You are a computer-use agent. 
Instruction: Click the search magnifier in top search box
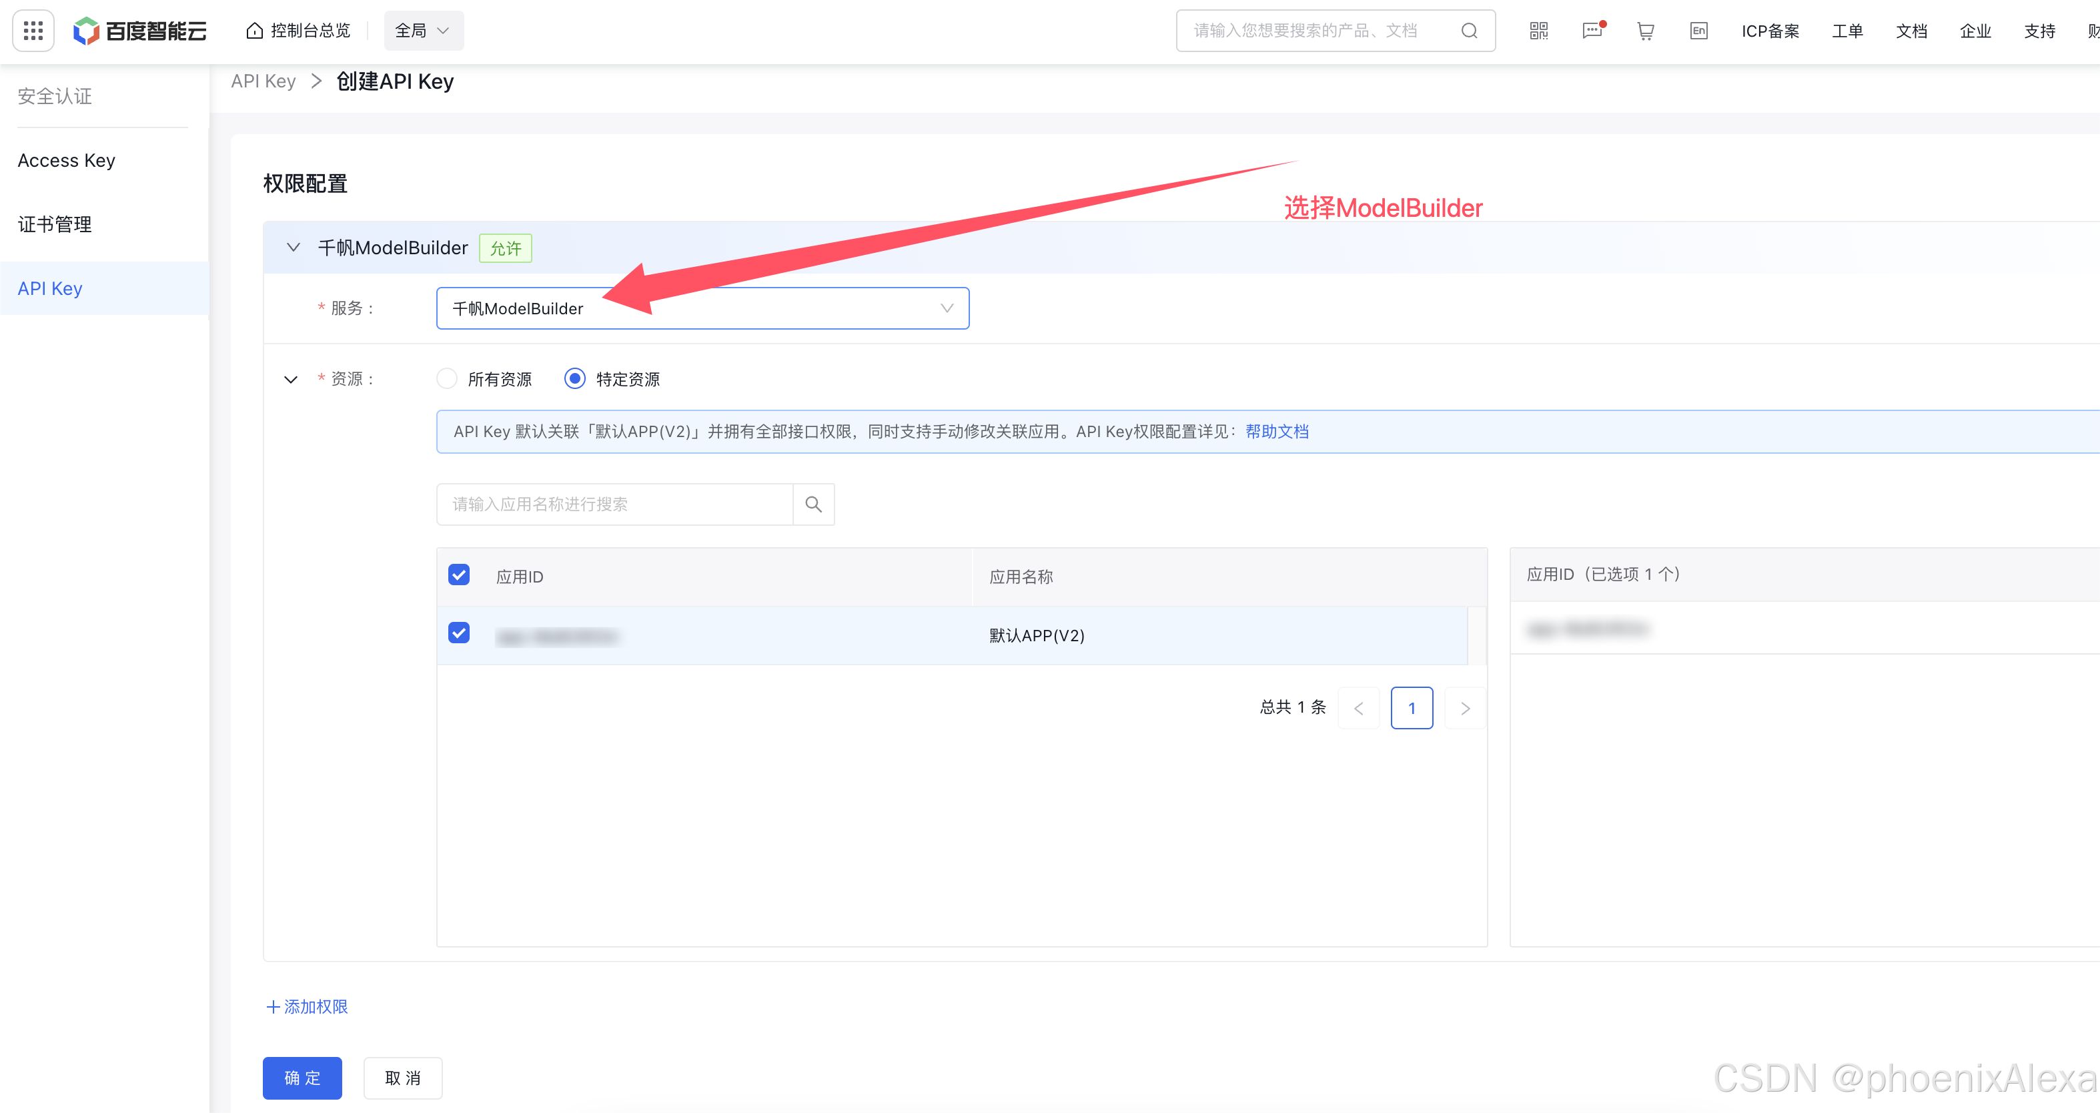pos(1469,31)
